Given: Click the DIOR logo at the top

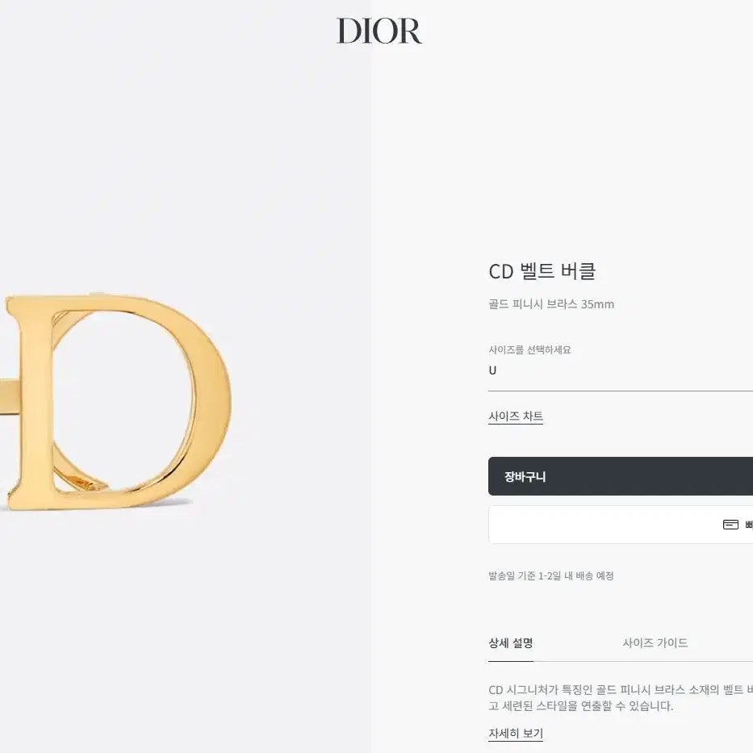Looking at the screenshot, I should pyautogui.click(x=379, y=31).
